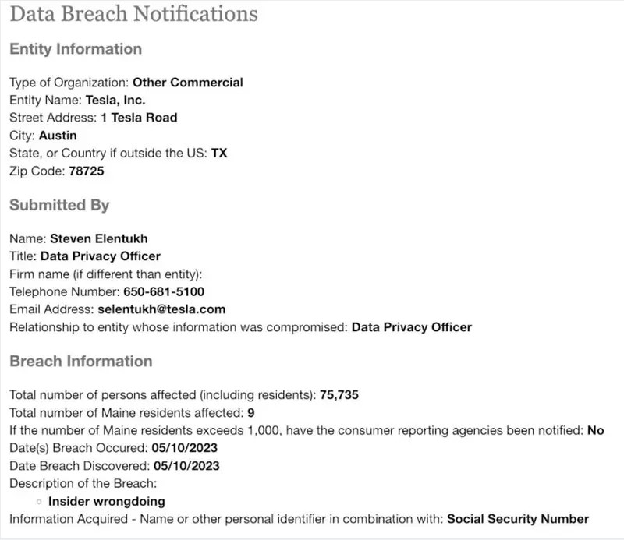The height and width of the screenshot is (540, 624).
Task: Click the Insider wrongdoing bullet item
Action: pos(106,502)
